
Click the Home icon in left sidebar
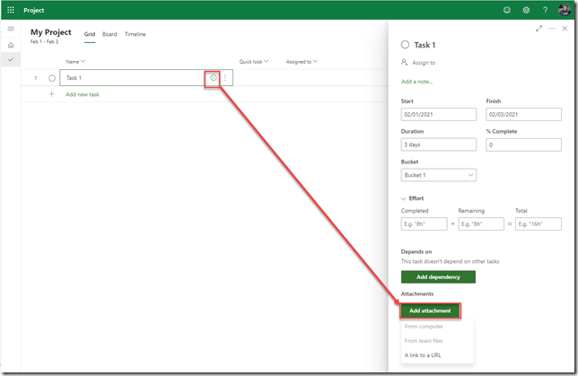tap(11, 44)
